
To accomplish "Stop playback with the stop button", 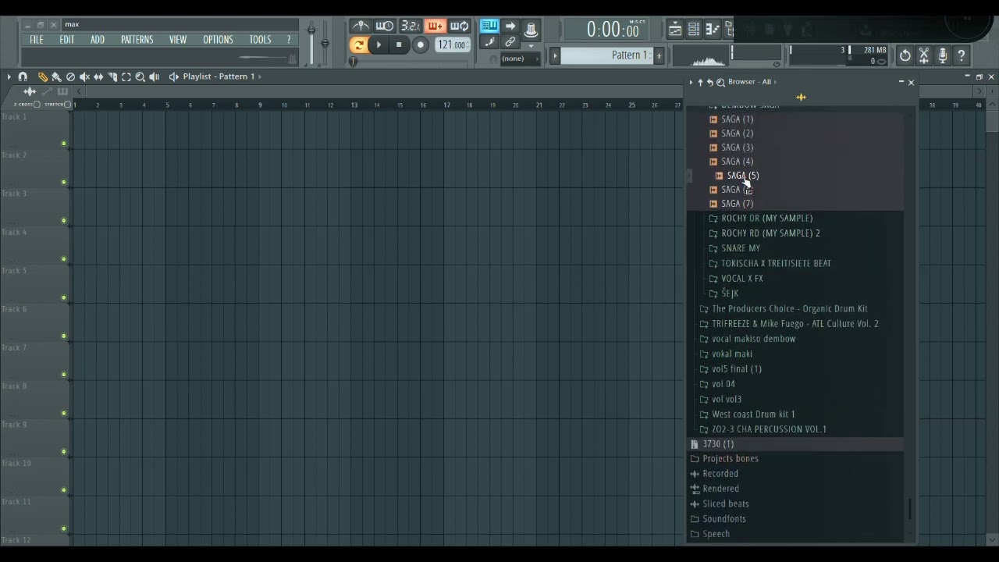I will click(399, 45).
